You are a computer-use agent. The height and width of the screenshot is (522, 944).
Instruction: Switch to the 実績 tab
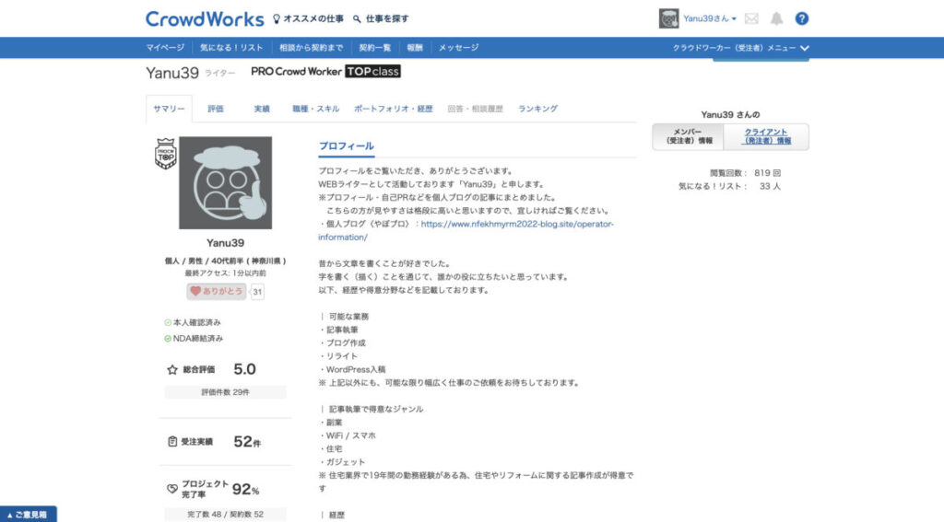262,109
